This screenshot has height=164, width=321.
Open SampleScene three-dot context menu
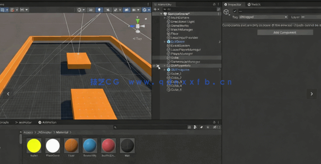tap(219, 14)
